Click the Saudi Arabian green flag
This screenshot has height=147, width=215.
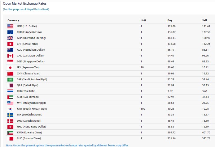10,79
